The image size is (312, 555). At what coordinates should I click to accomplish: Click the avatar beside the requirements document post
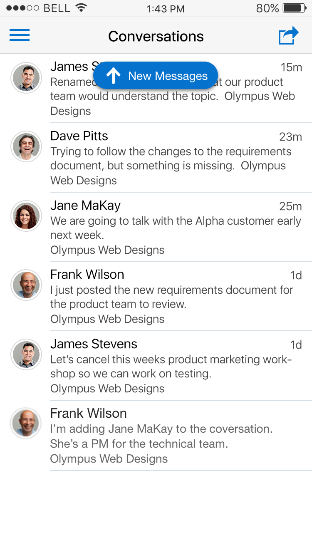(x=26, y=285)
